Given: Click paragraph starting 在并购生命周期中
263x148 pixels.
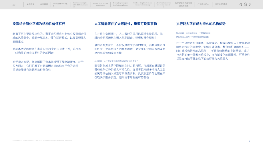Looking at the screenshot, I should click(128, 36).
